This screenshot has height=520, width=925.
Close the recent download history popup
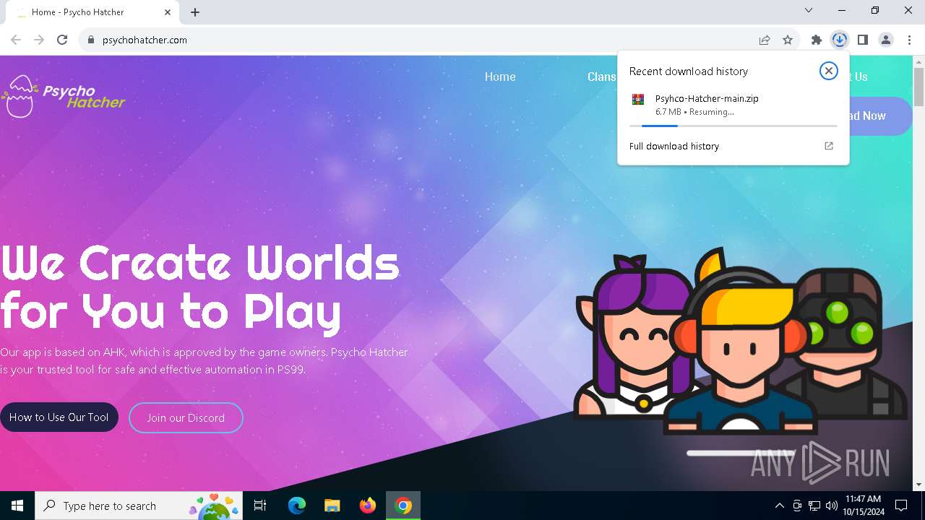tap(829, 71)
